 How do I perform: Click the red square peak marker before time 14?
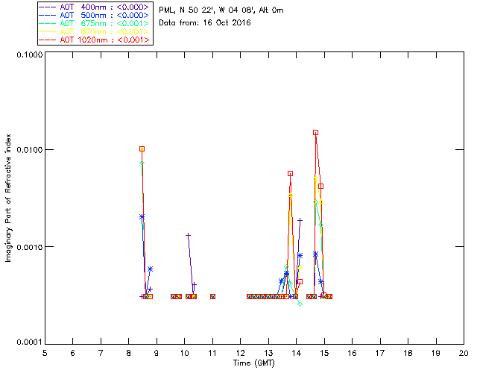290,174
